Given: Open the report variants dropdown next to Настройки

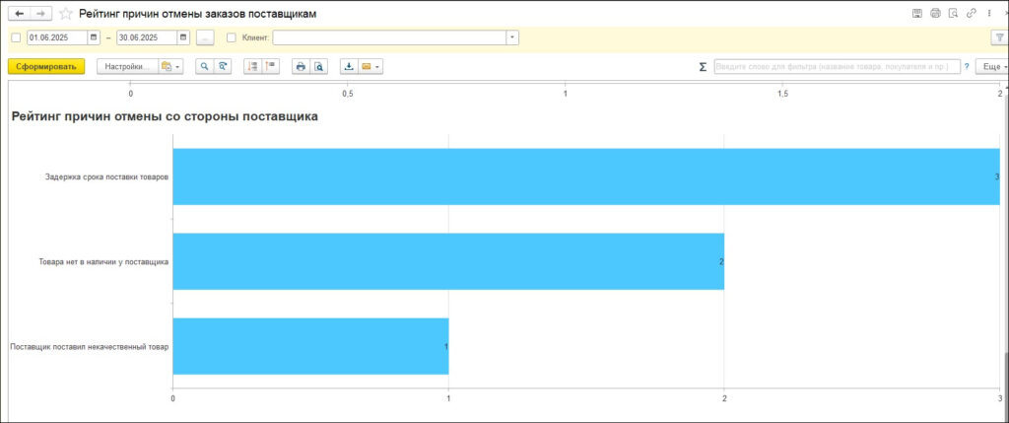Looking at the screenshot, I should click(171, 66).
